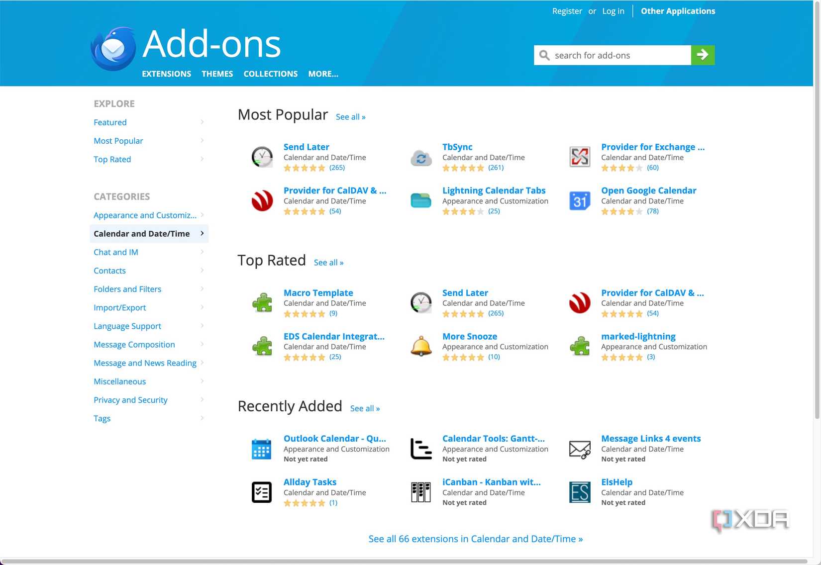Viewport: 821px width, 565px height.
Task: Open Allday Tasks checklist icon
Action: (x=262, y=492)
